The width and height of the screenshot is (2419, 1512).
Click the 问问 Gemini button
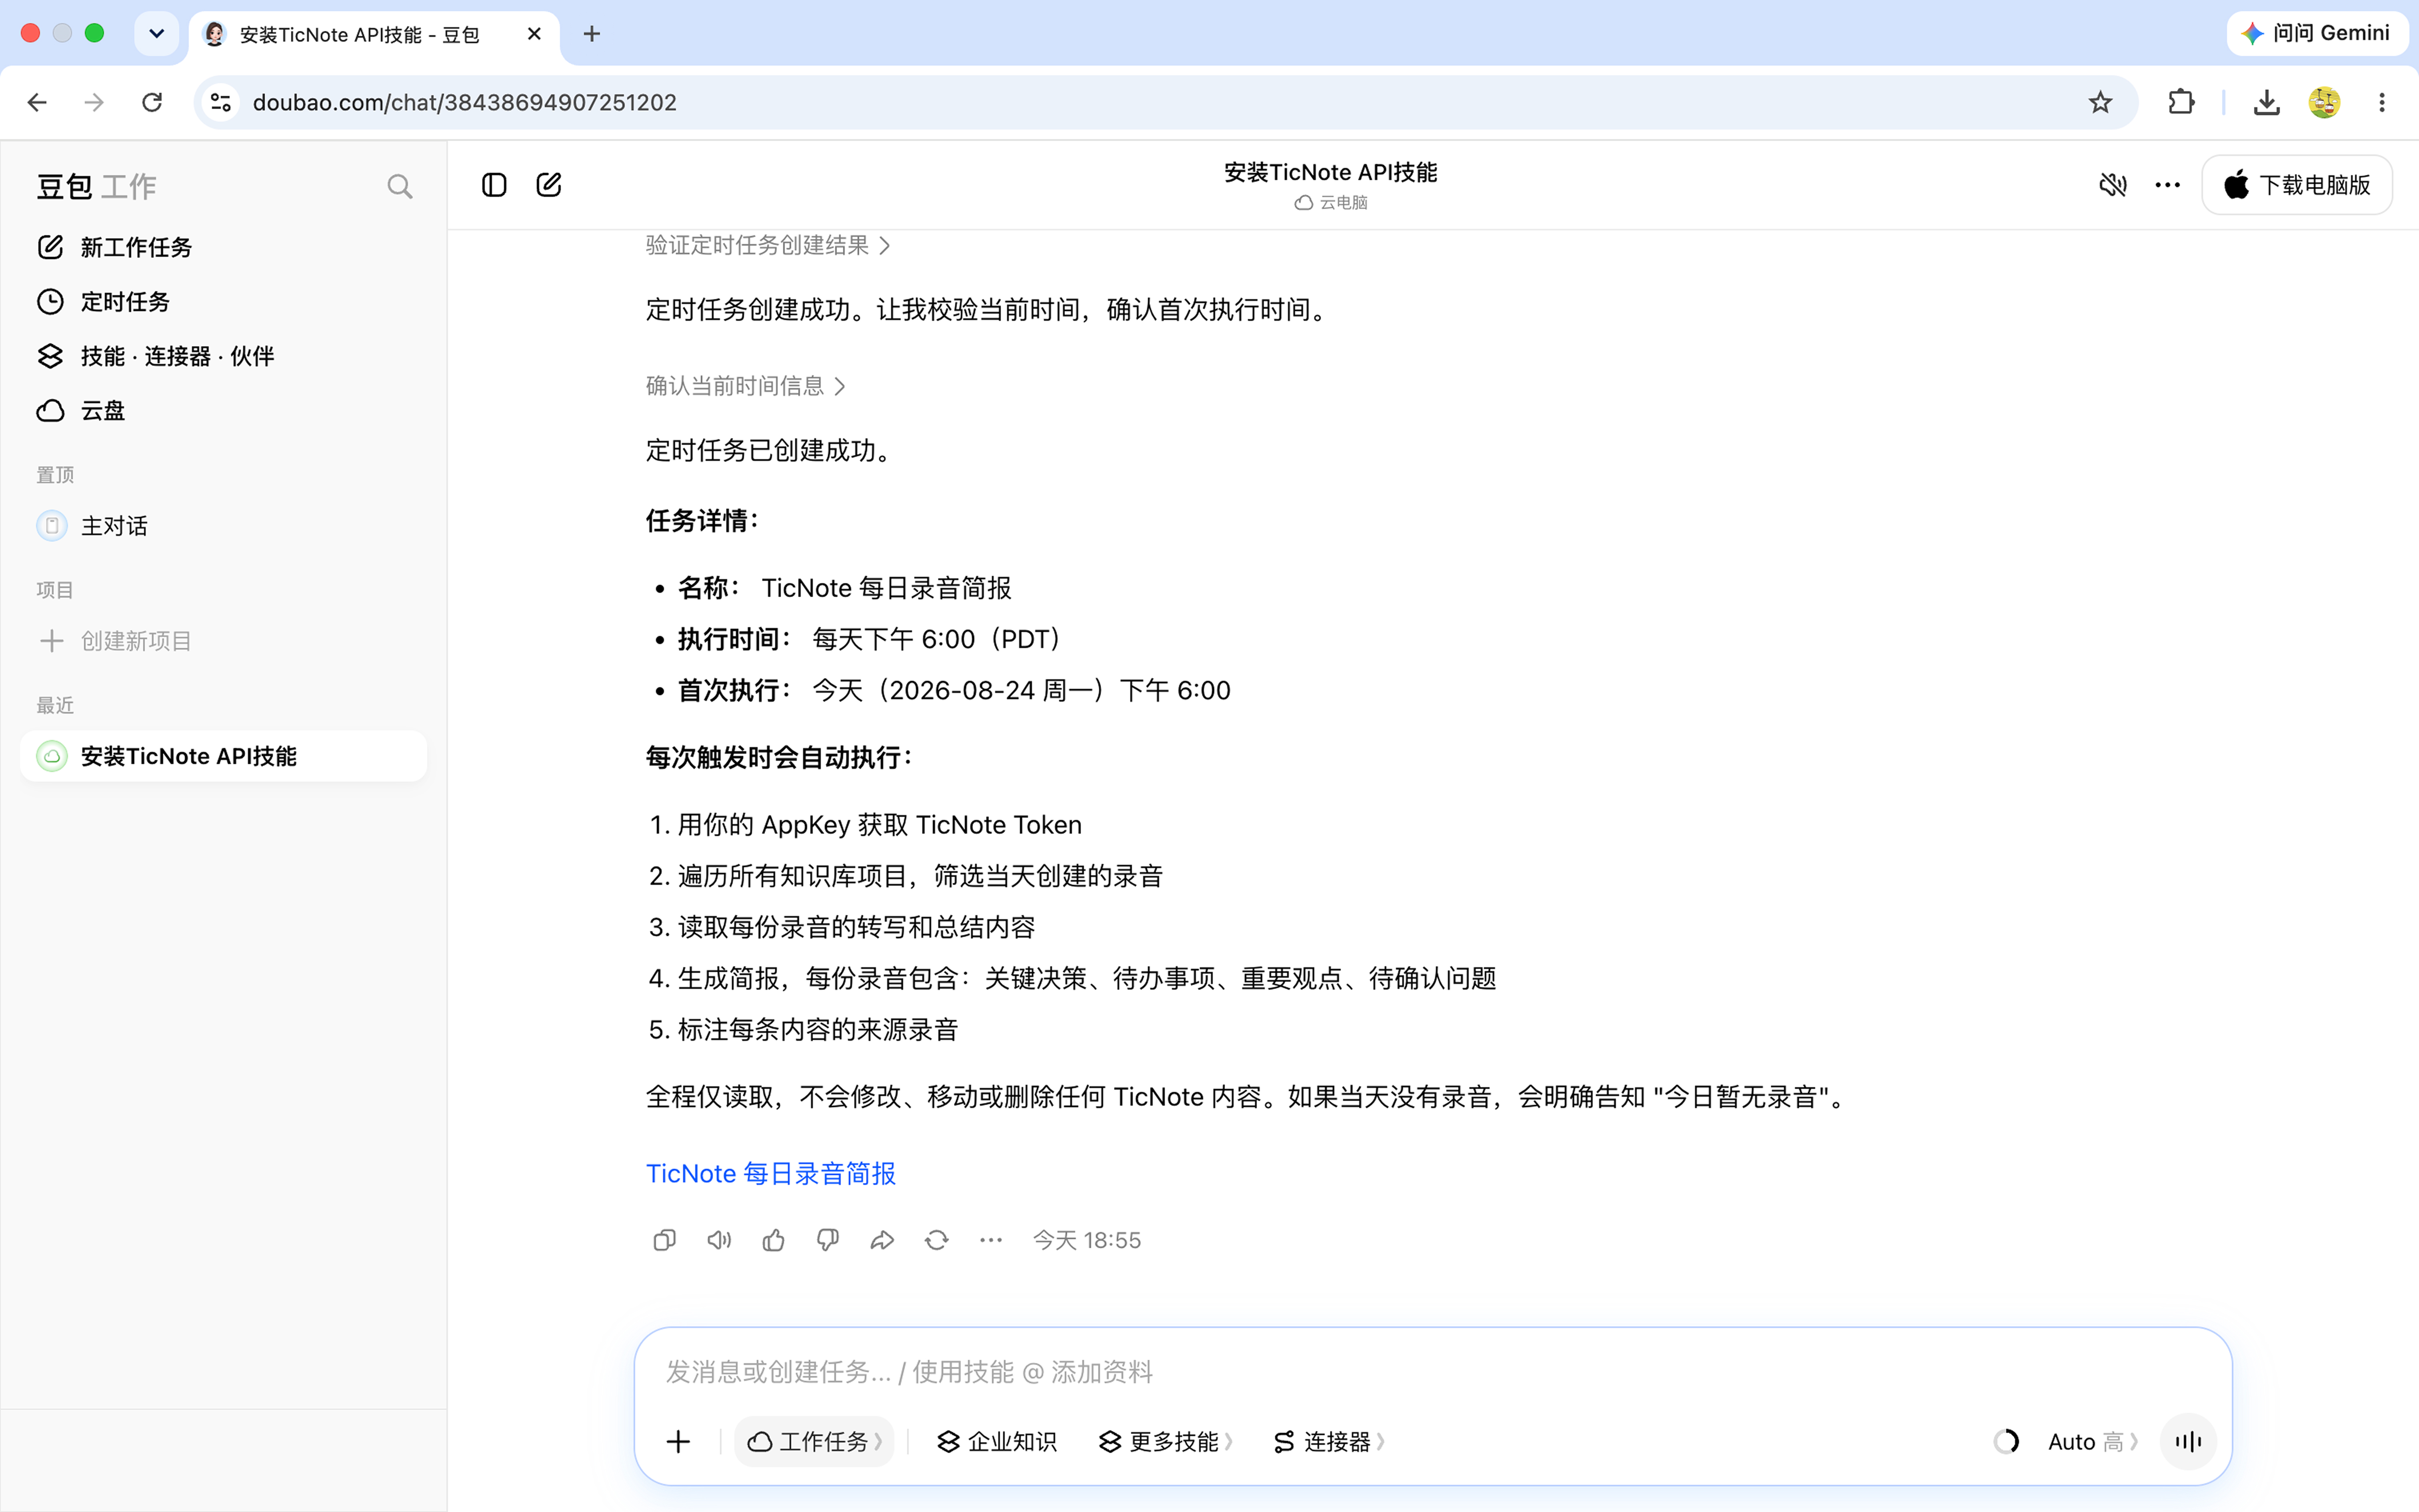pos(2316,33)
